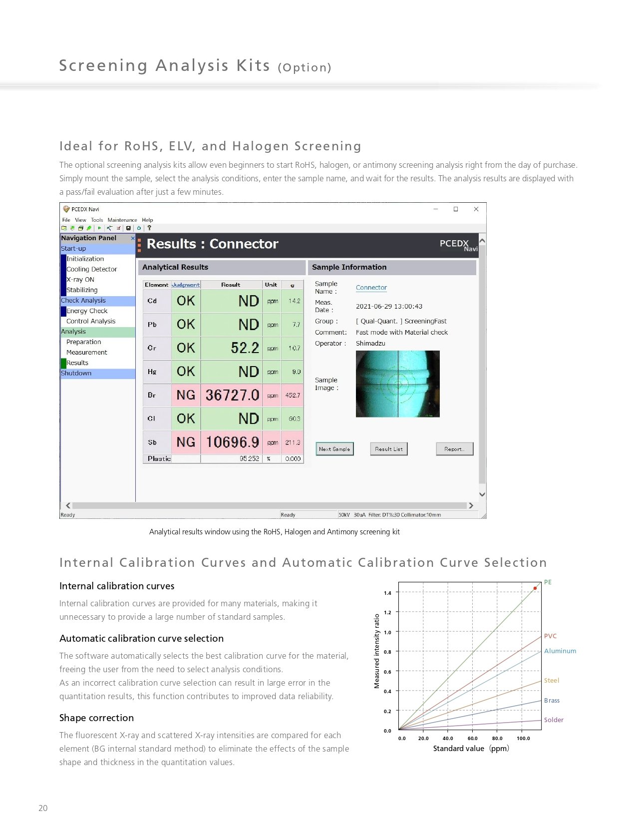This screenshot has width=634, height=826.
Task: Click the blue power toolbar icon
Action: click(x=139, y=228)
